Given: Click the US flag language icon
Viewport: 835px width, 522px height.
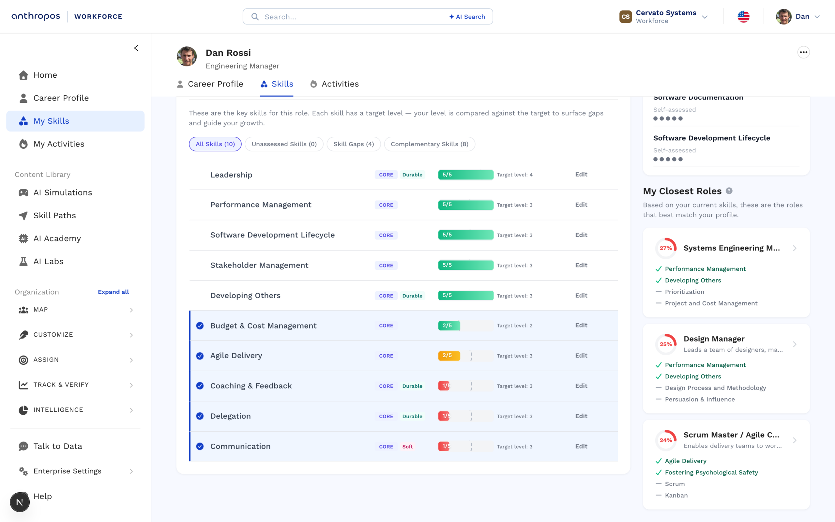Looking at the screenshot, I should tap(744, 17).
